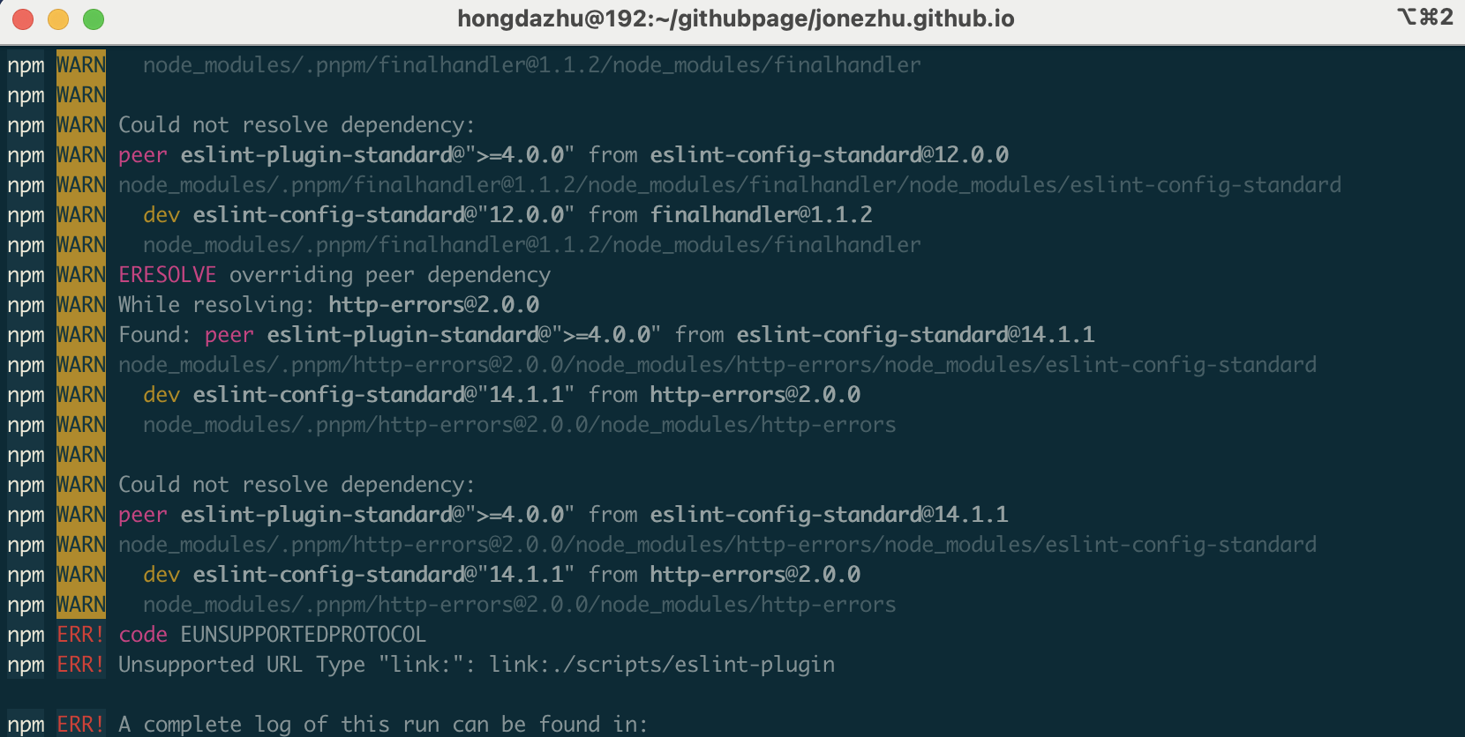Click the red close window button
This screenshot has height=737, width=1465.
[23, 19]
